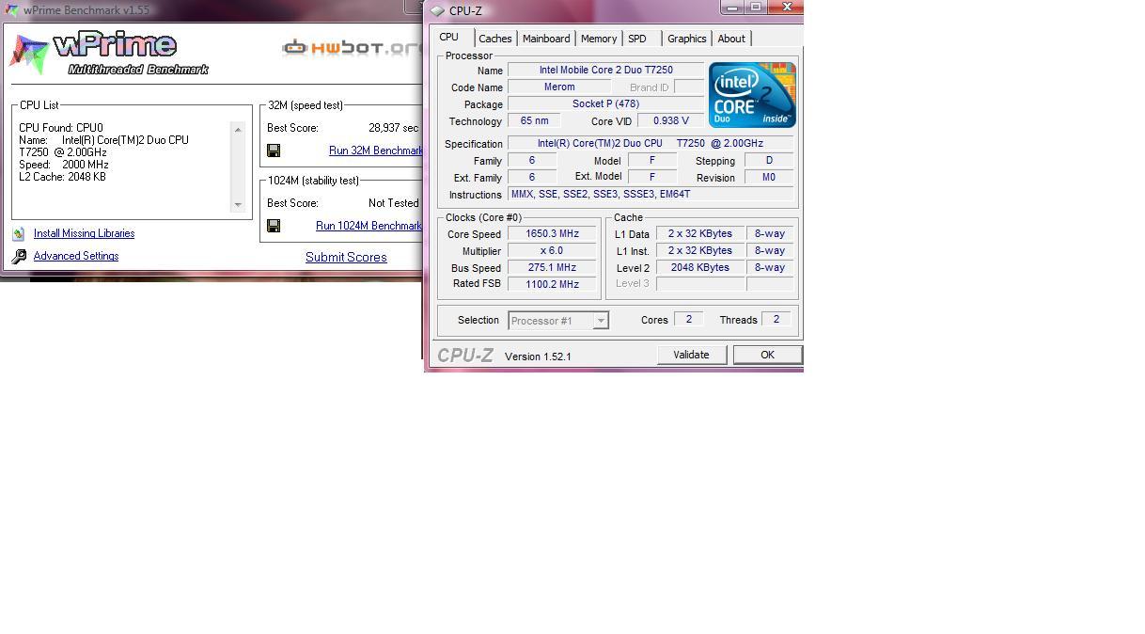Open the SPD tab
1145x634 pixels.
(637, 39)
